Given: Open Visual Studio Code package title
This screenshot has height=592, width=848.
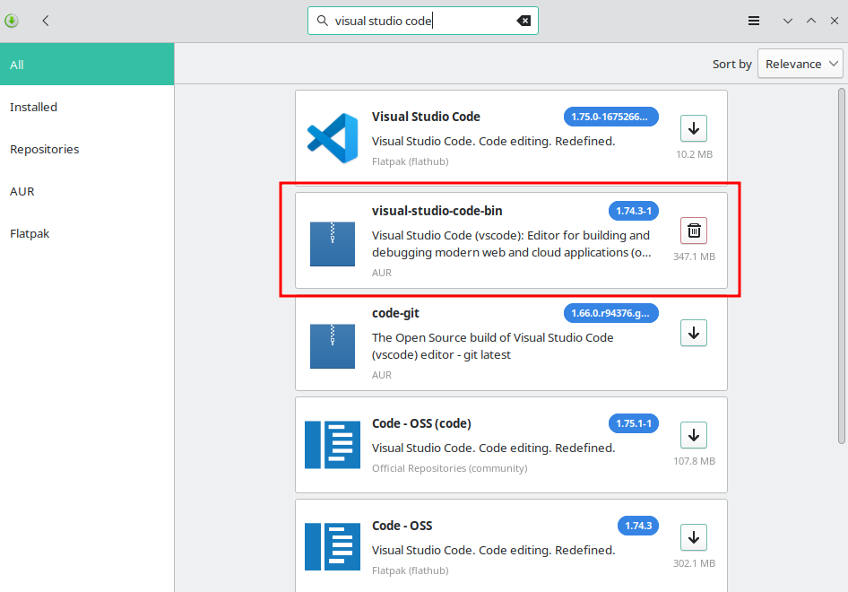Looking at the screenshot, I should [x=426, y=117].
